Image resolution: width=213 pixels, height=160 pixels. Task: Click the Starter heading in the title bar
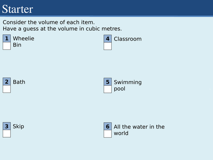point(17,9)
